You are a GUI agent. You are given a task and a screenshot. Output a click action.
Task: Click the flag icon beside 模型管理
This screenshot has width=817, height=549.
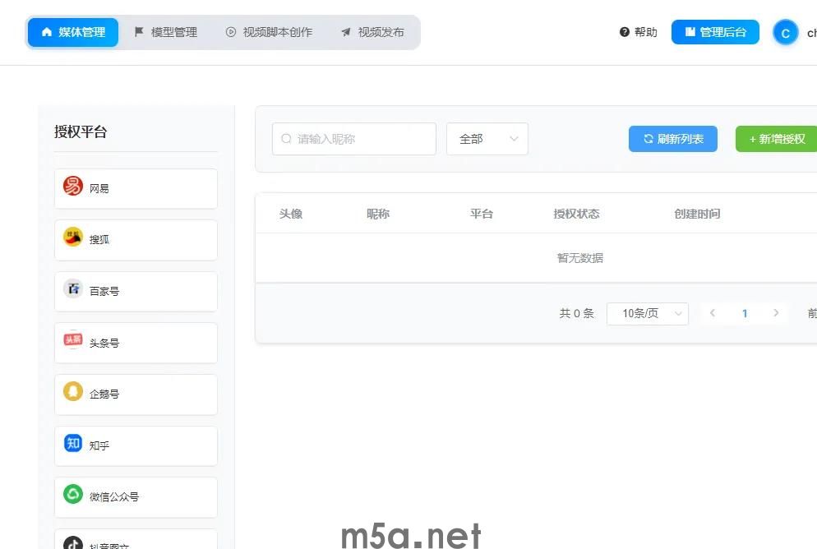139,32
